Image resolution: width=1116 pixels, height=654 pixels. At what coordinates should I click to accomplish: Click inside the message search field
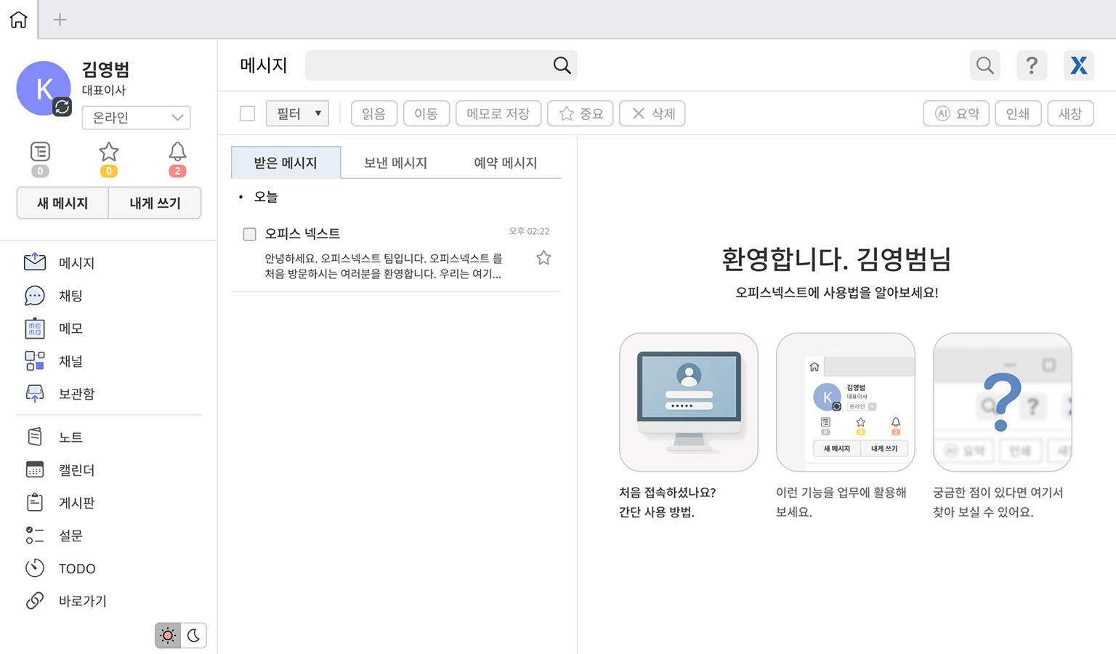point(436,65)
